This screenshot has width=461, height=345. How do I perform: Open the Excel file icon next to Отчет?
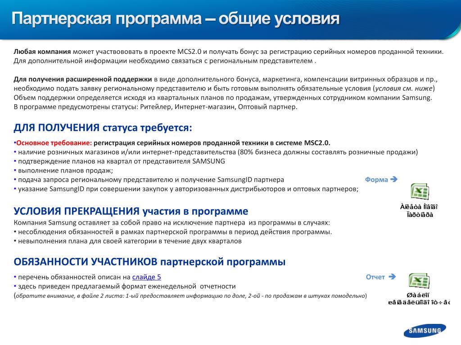click(x=419, y=280)
